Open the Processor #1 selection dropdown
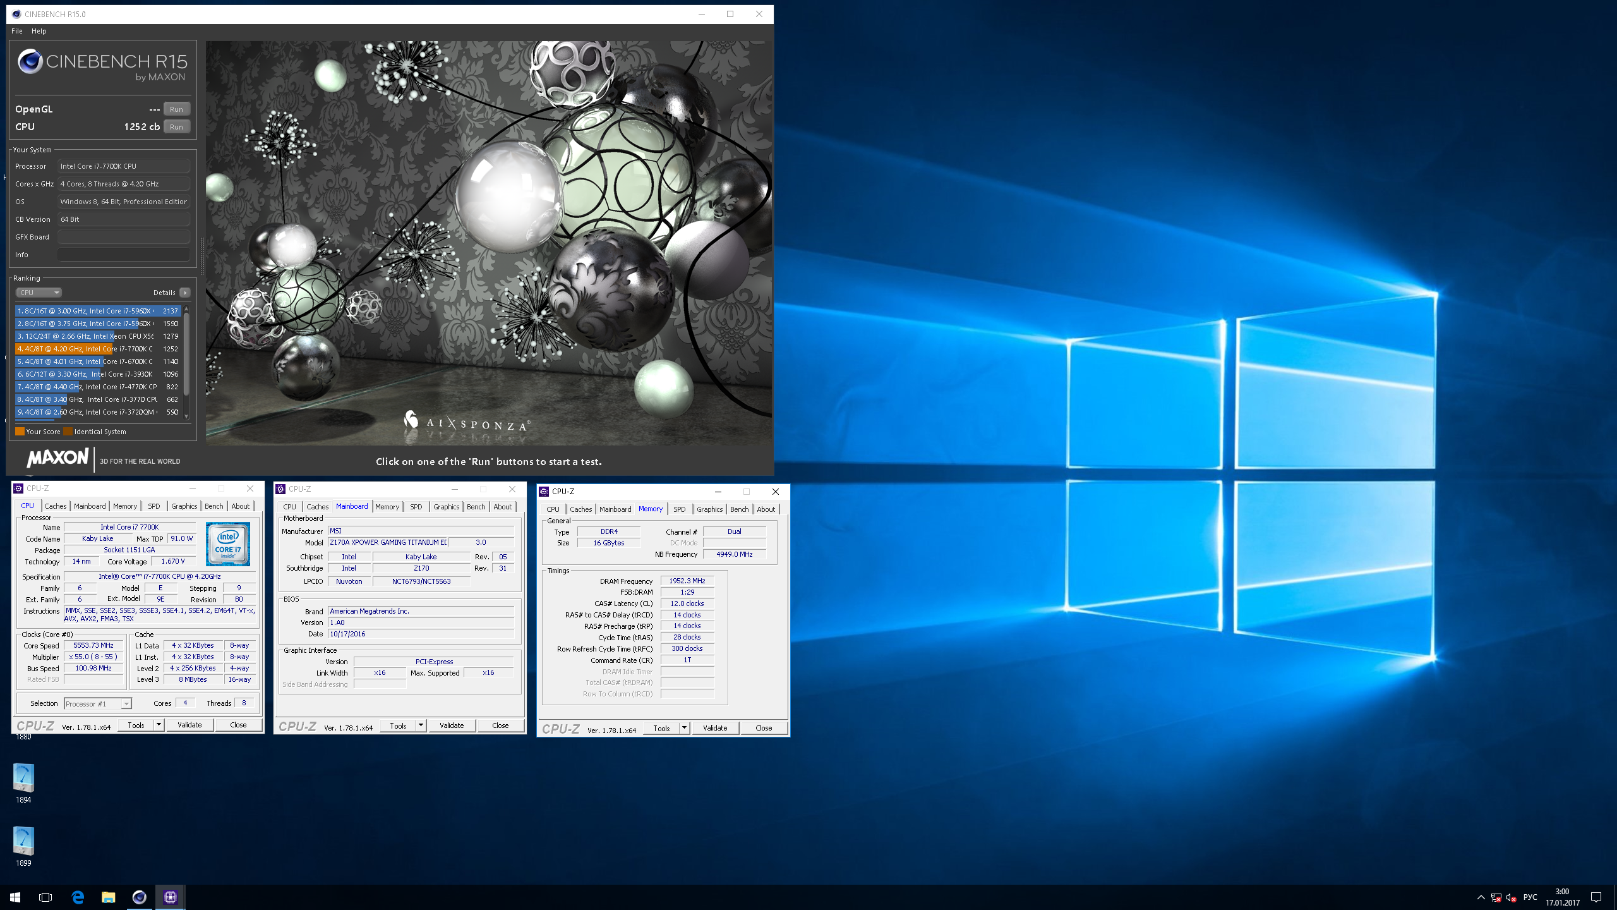 [x=98, y=703]
